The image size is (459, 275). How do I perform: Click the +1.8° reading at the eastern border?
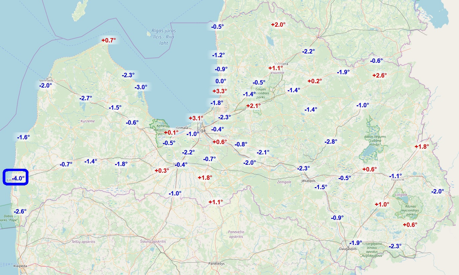pyautogui.click(x=422, y=146)
